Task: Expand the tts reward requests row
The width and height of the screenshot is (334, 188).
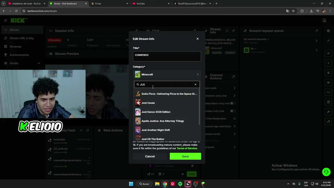Action: (x=281, y=50)
